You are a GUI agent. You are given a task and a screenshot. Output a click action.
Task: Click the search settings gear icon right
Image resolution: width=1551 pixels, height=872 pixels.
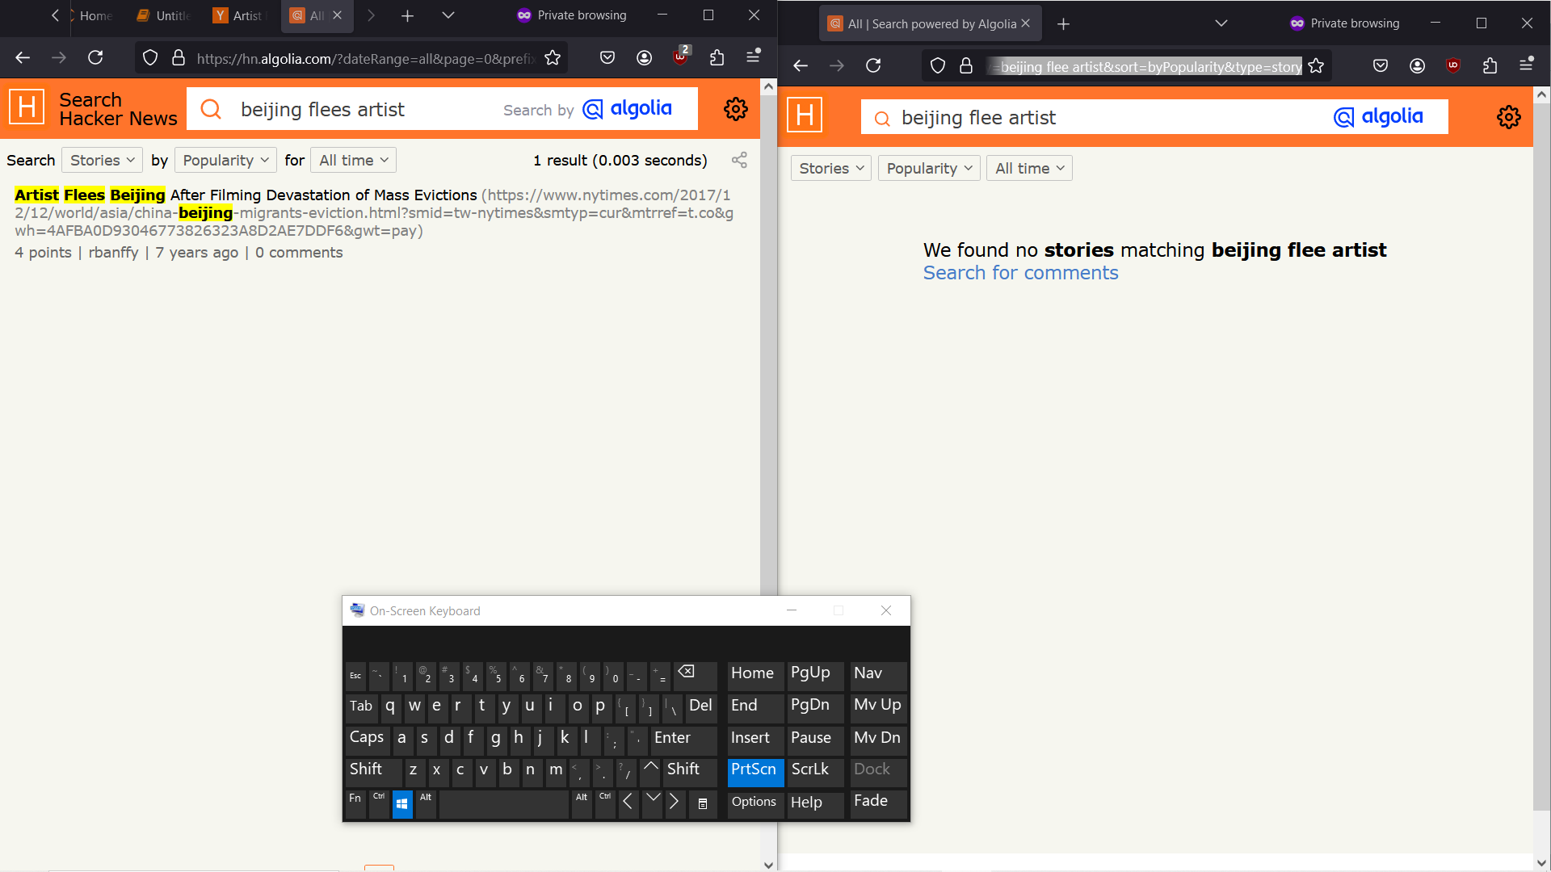1510,116
